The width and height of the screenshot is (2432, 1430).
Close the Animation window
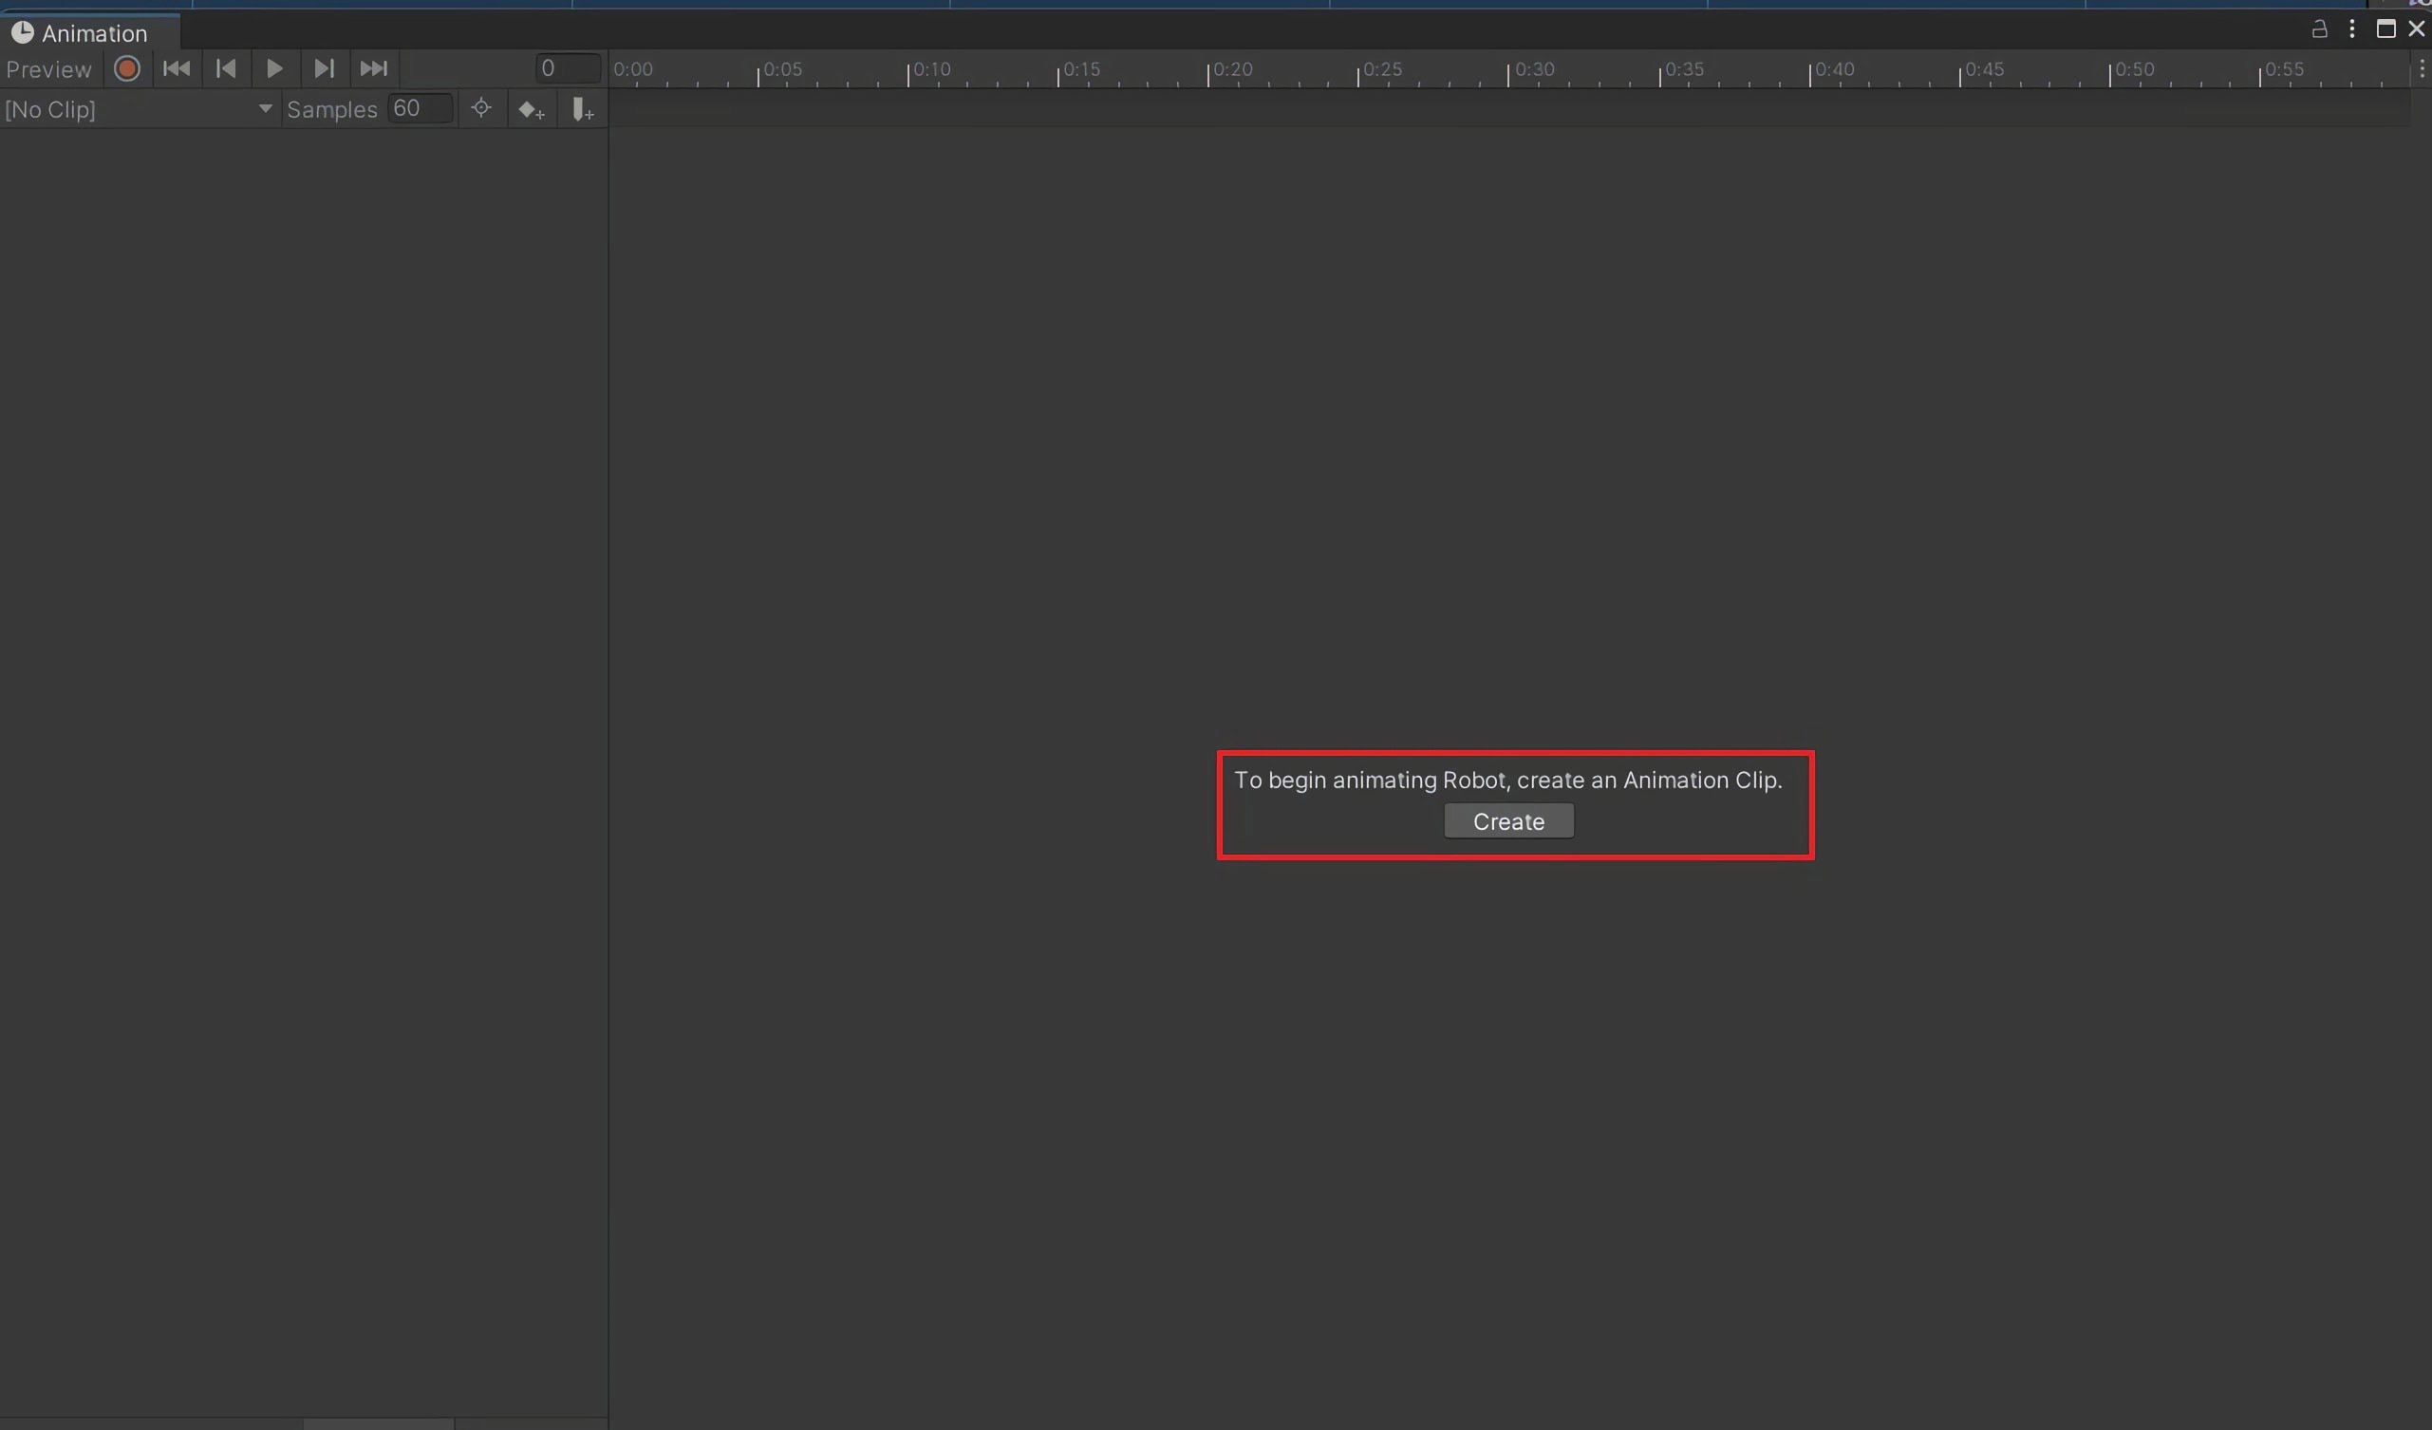(2417, 29)
